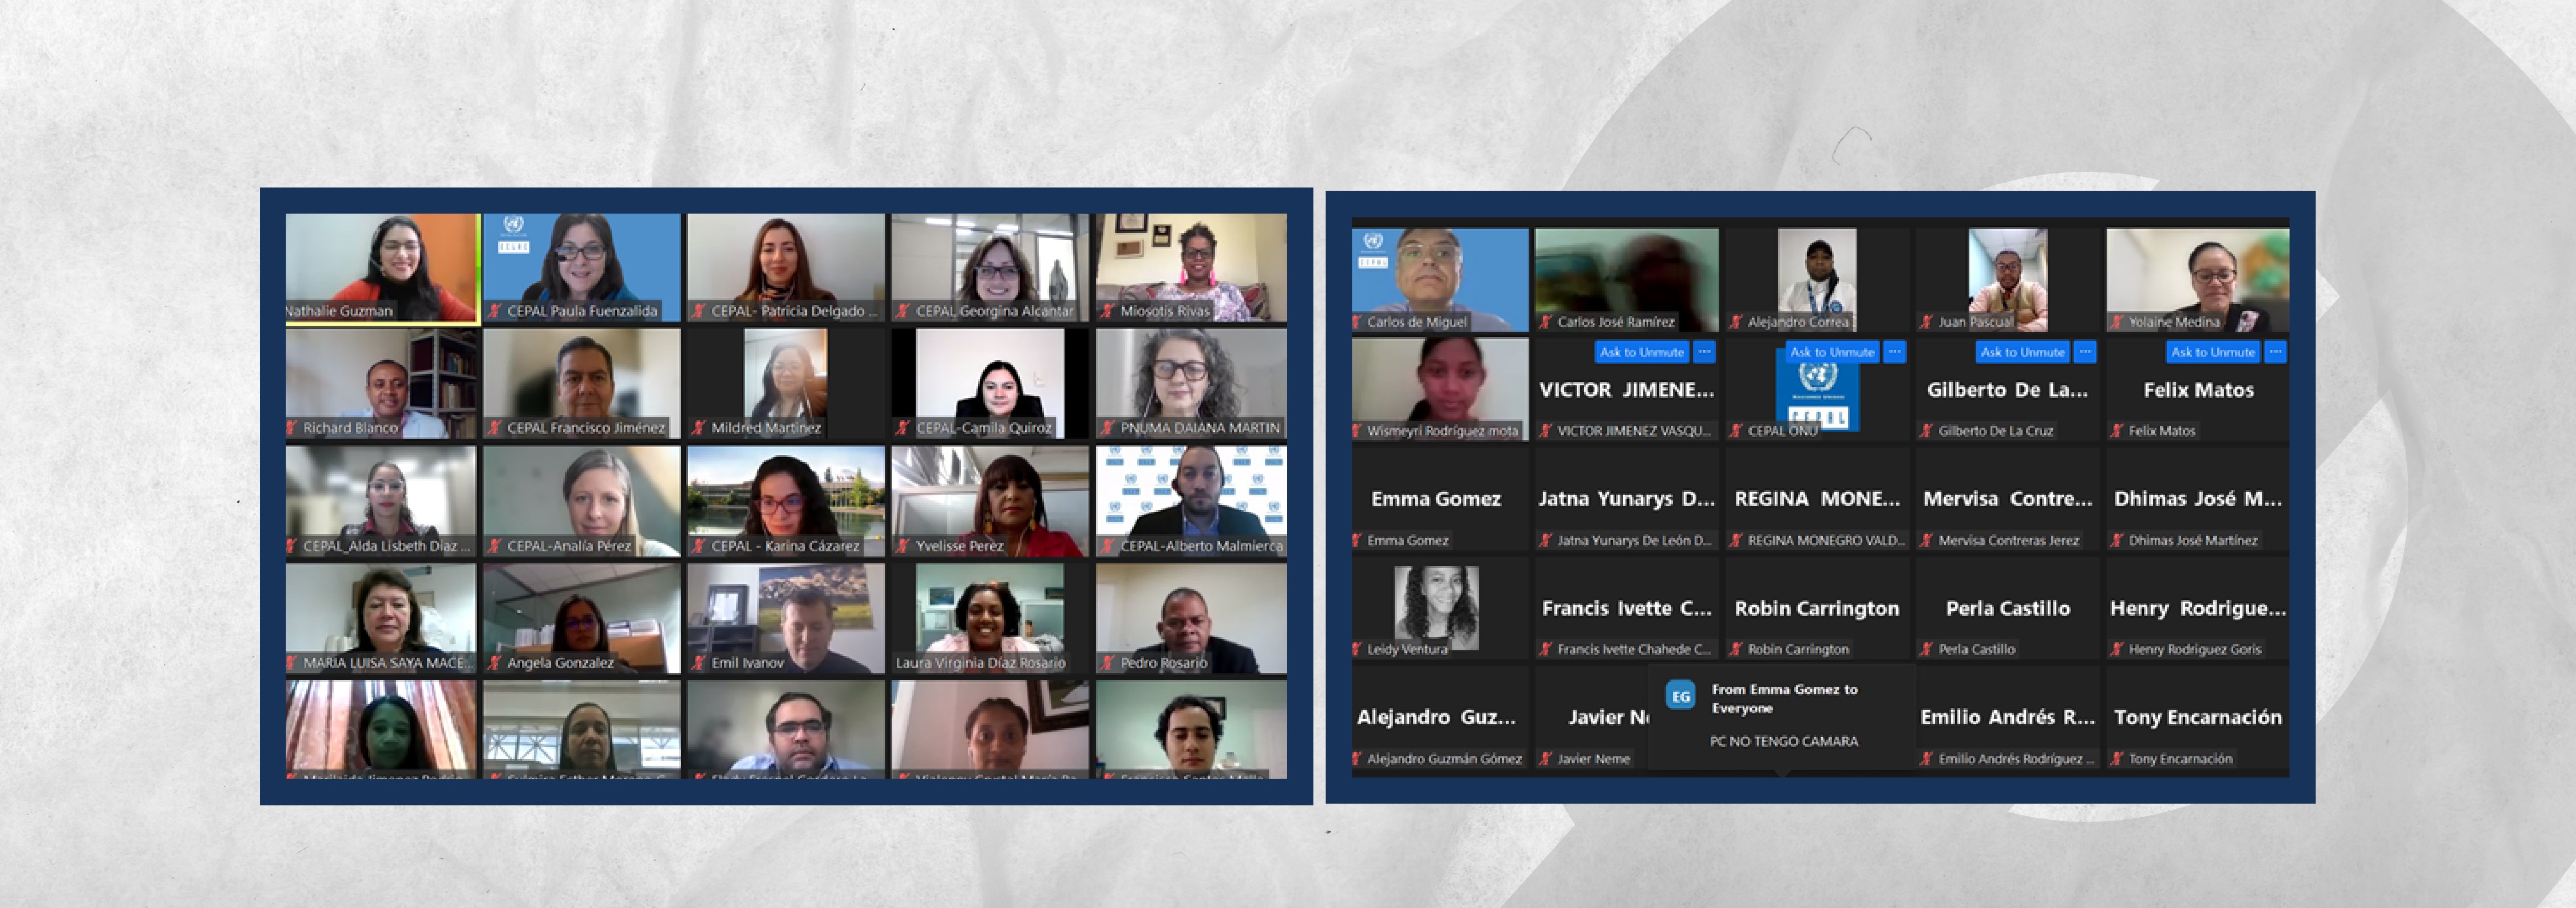Click muted mic icon next to Emil Ivanov
The width and height of the screenshot is (2576, 908).
pos(699,662)
